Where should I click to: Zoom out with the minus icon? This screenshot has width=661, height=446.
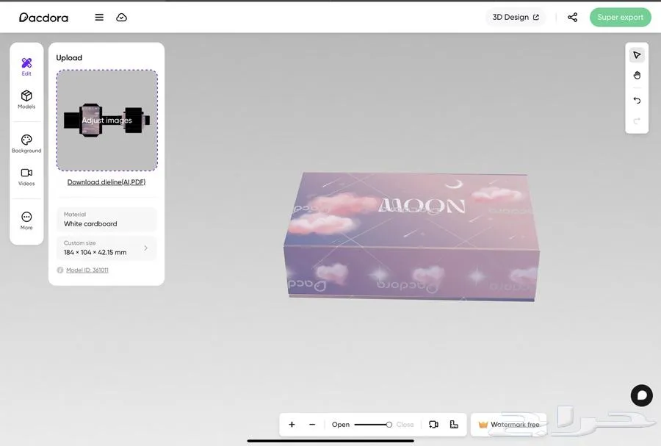pyautogui.click(x=312, y=425)
